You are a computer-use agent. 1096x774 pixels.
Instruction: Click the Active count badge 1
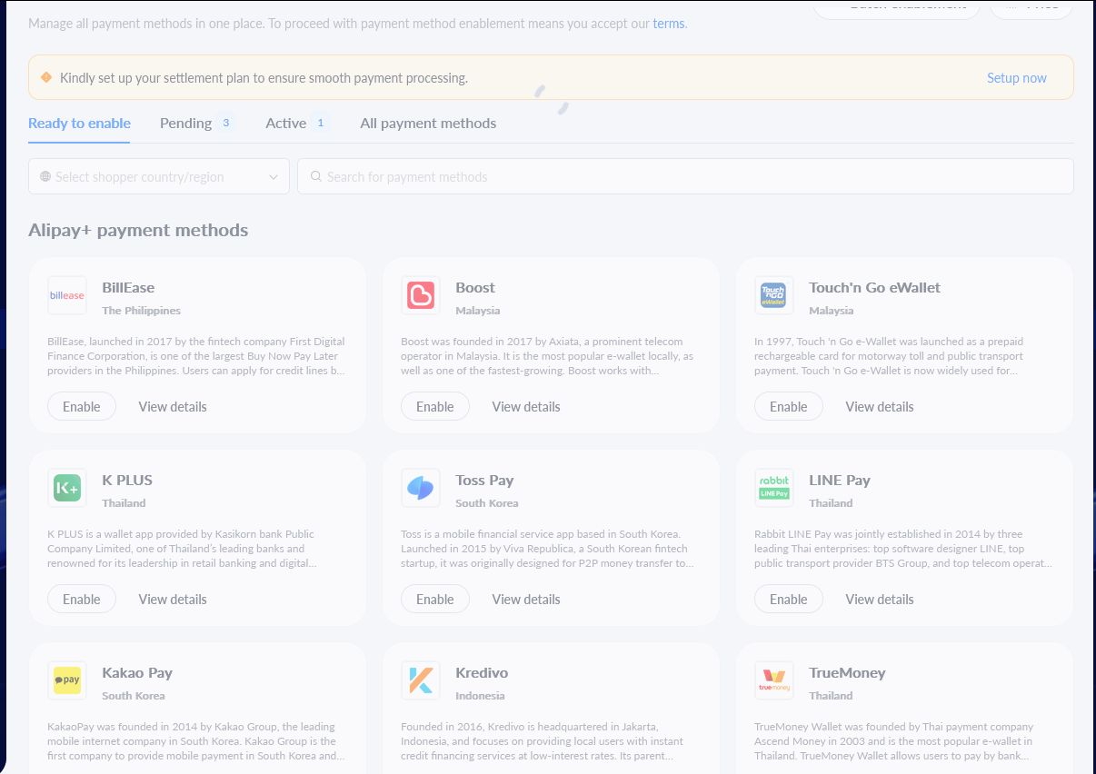[320, 123]
